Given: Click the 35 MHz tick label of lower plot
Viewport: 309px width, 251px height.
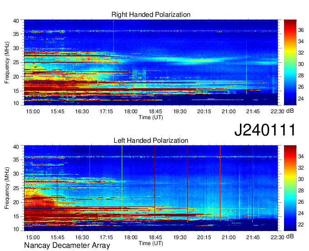Looking at the screenshot, I should tap(16, 160).
